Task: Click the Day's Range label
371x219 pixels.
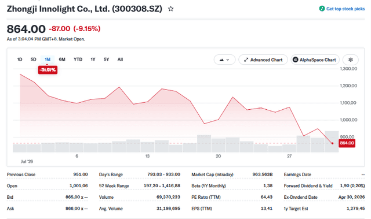Action: (x=111, y=175)
